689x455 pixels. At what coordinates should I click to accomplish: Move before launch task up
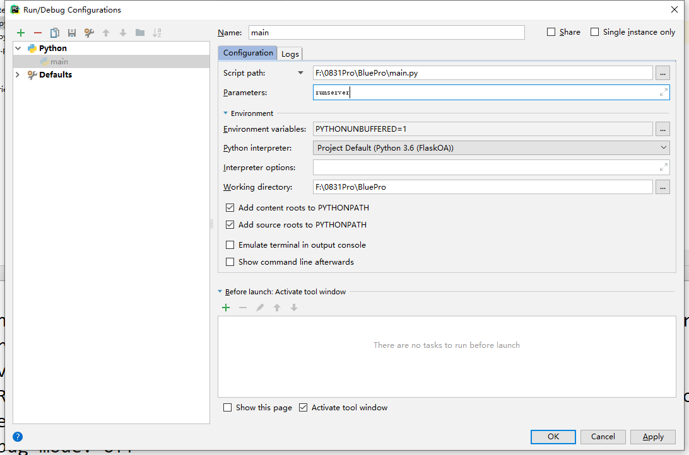(x=277, y=308)
